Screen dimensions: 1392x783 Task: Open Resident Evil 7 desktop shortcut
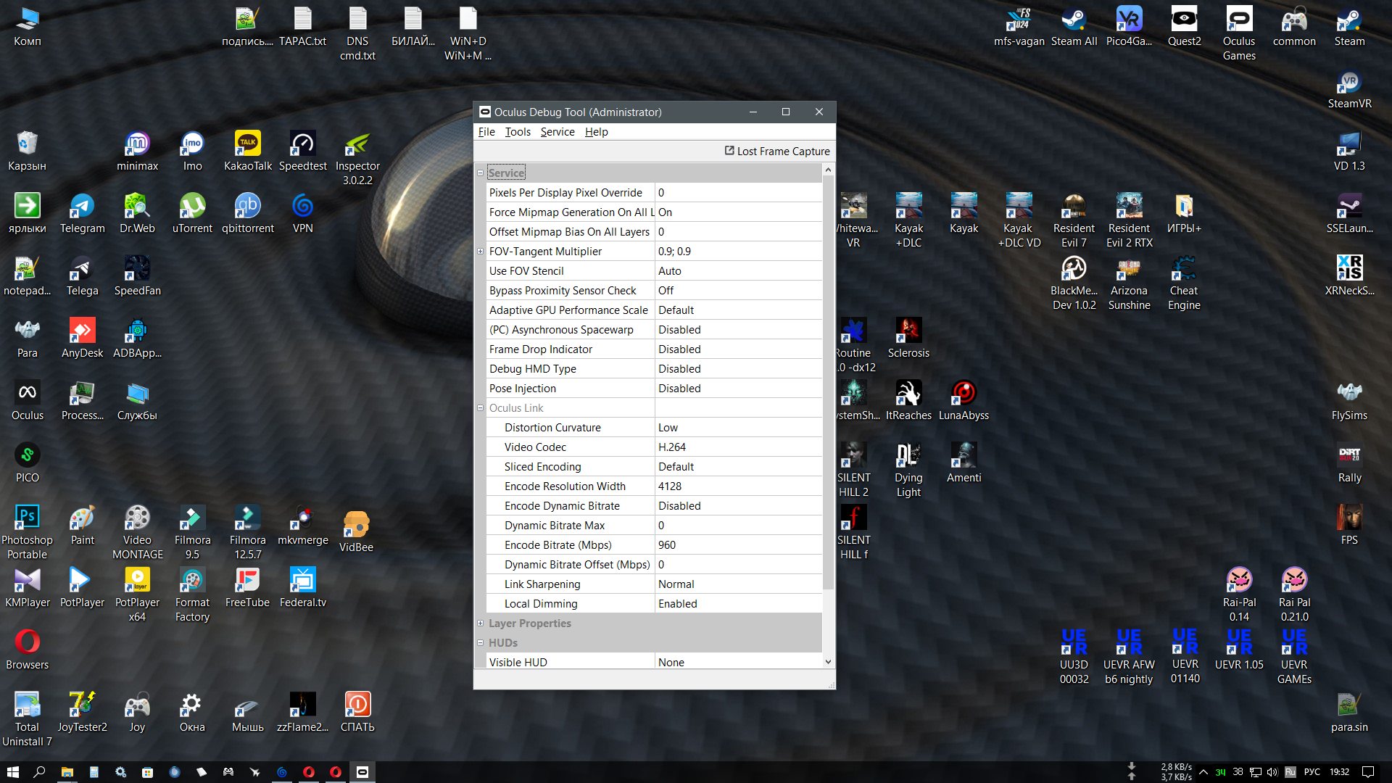tap(1074, 220)
